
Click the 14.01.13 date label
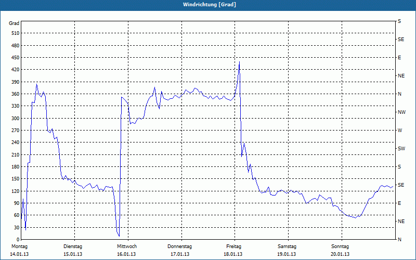tap(19, 254)
